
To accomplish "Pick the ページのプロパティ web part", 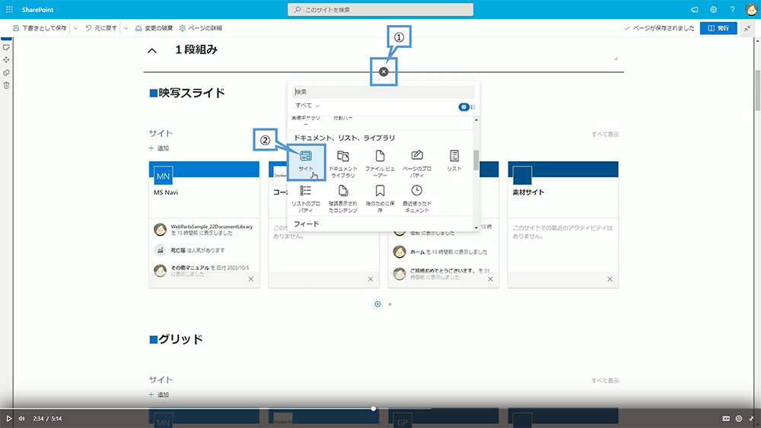I will pos(417,156).
